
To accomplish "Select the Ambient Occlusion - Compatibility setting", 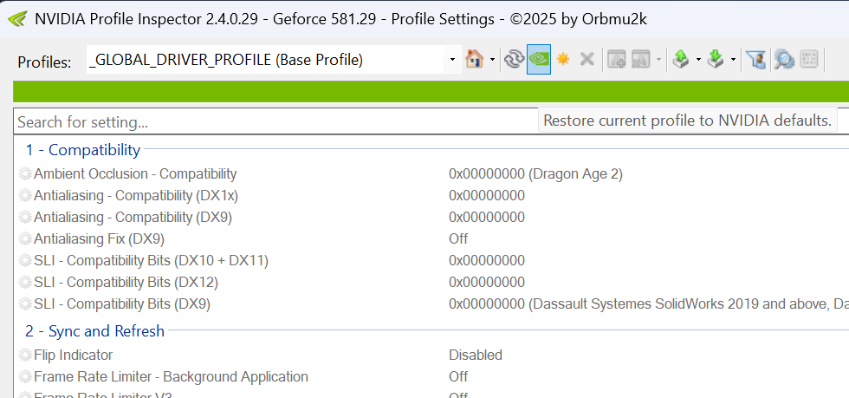I will click(x=134, y=173).
